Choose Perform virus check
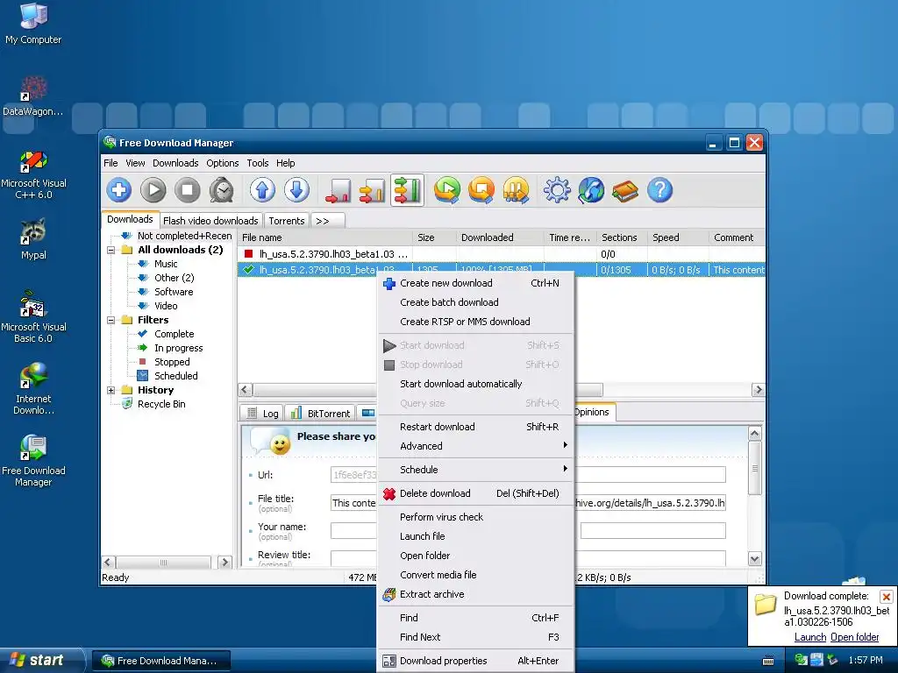Viewport: 898px width, 673px height. point(475,517)
